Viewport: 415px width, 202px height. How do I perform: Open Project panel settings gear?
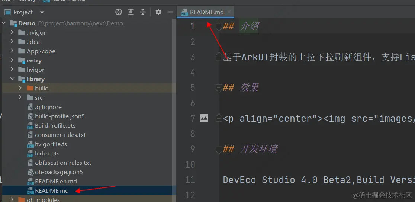coord(158,12)
